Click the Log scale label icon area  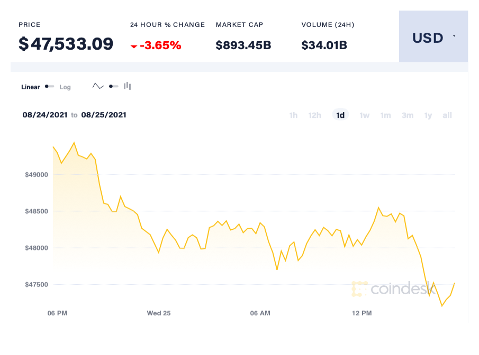tap(65, 87)
